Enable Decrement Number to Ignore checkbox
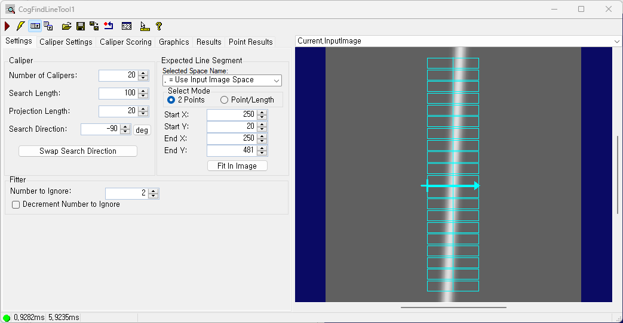 coord(16,204)
